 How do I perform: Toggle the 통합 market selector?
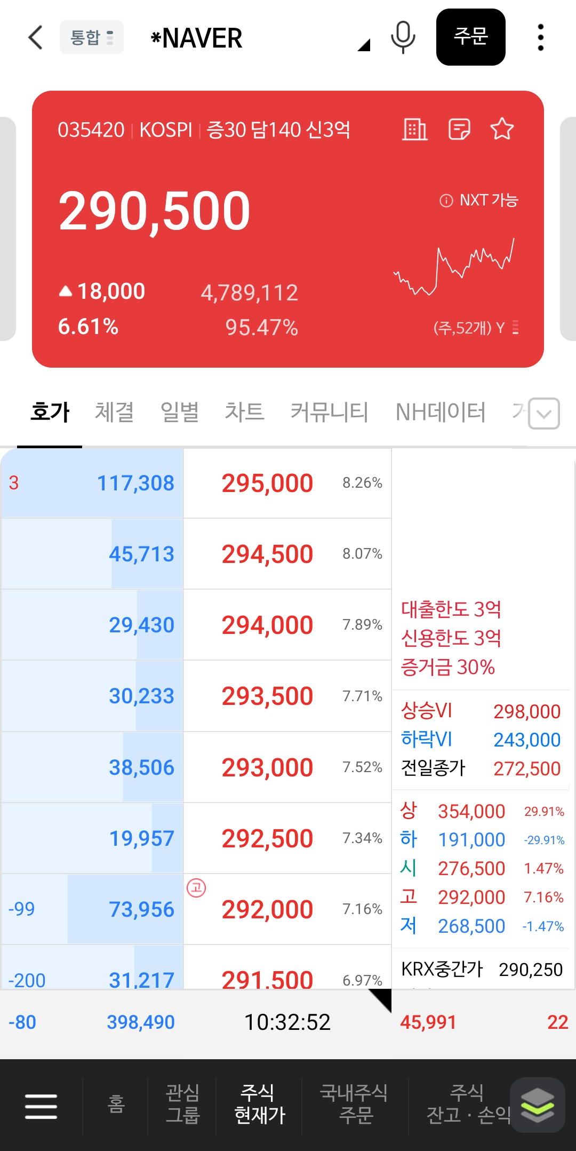[x=92, y=37]
